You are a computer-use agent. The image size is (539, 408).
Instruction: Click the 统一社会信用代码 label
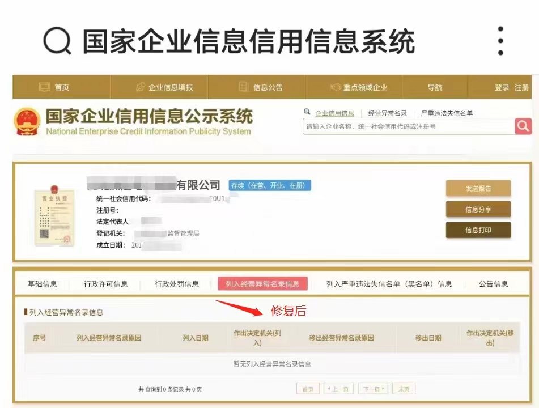124,199
